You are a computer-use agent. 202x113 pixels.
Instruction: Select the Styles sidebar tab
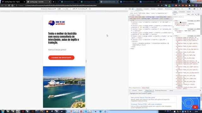[x=175, y=12]
